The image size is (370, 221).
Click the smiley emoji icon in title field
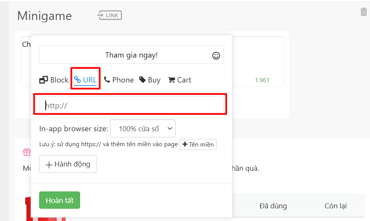tap(216, 55)
